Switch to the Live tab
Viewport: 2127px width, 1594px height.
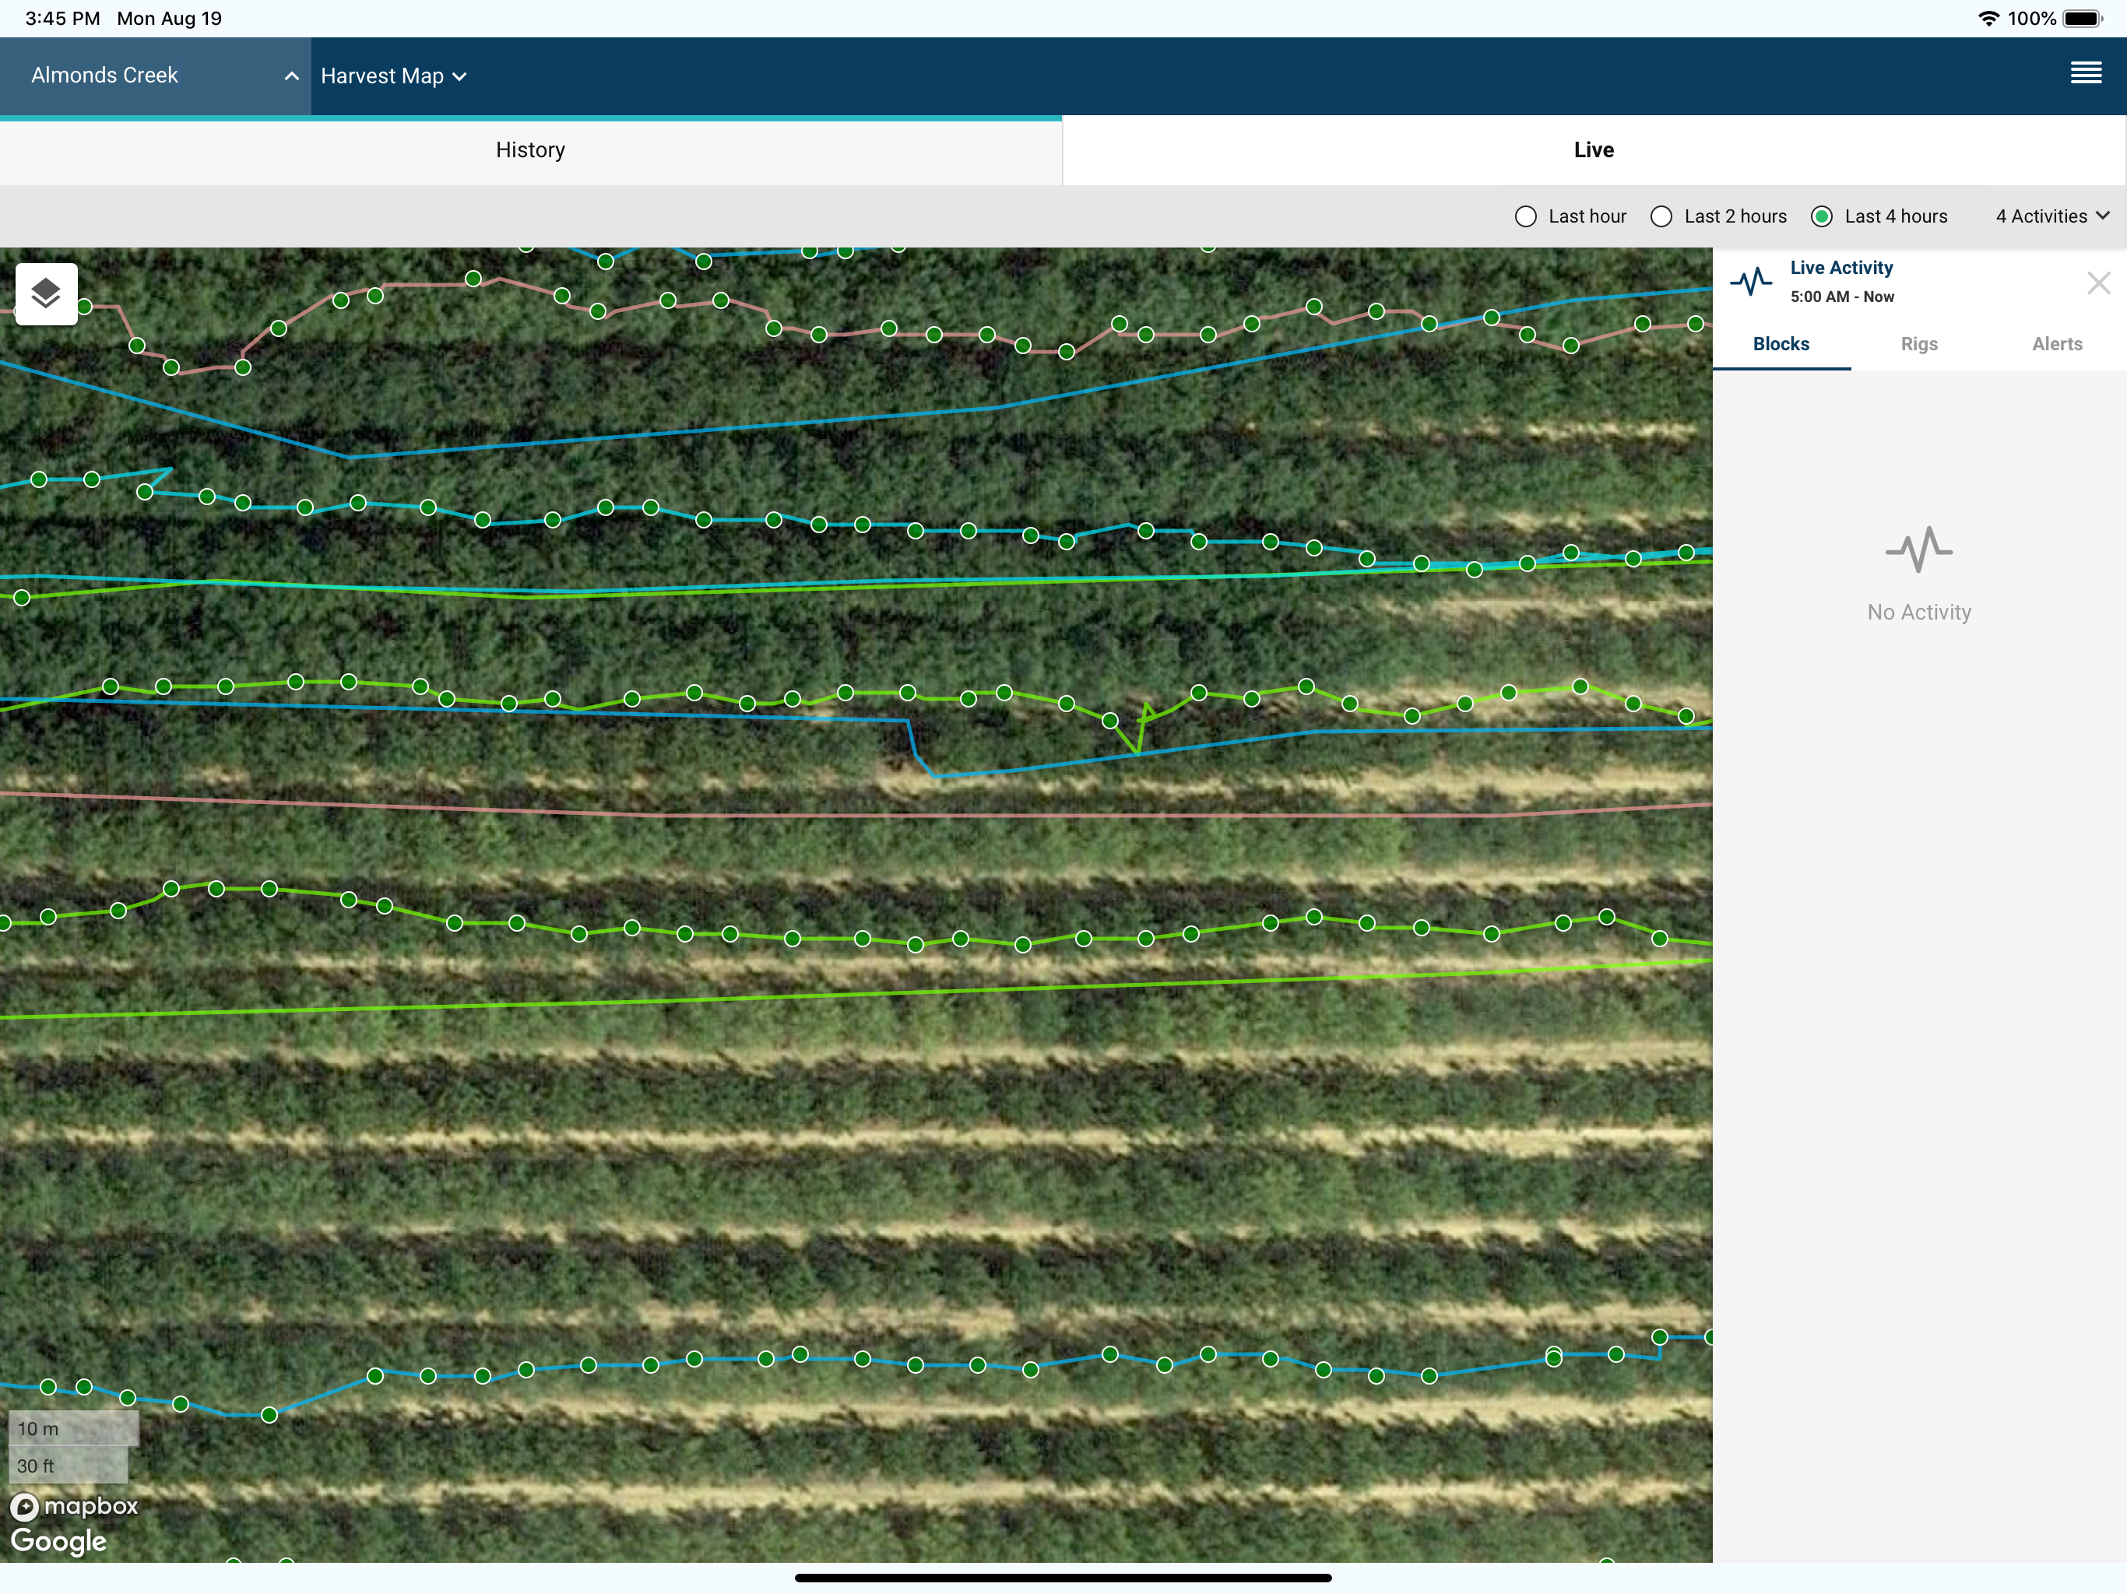[x=1594, y=150]
